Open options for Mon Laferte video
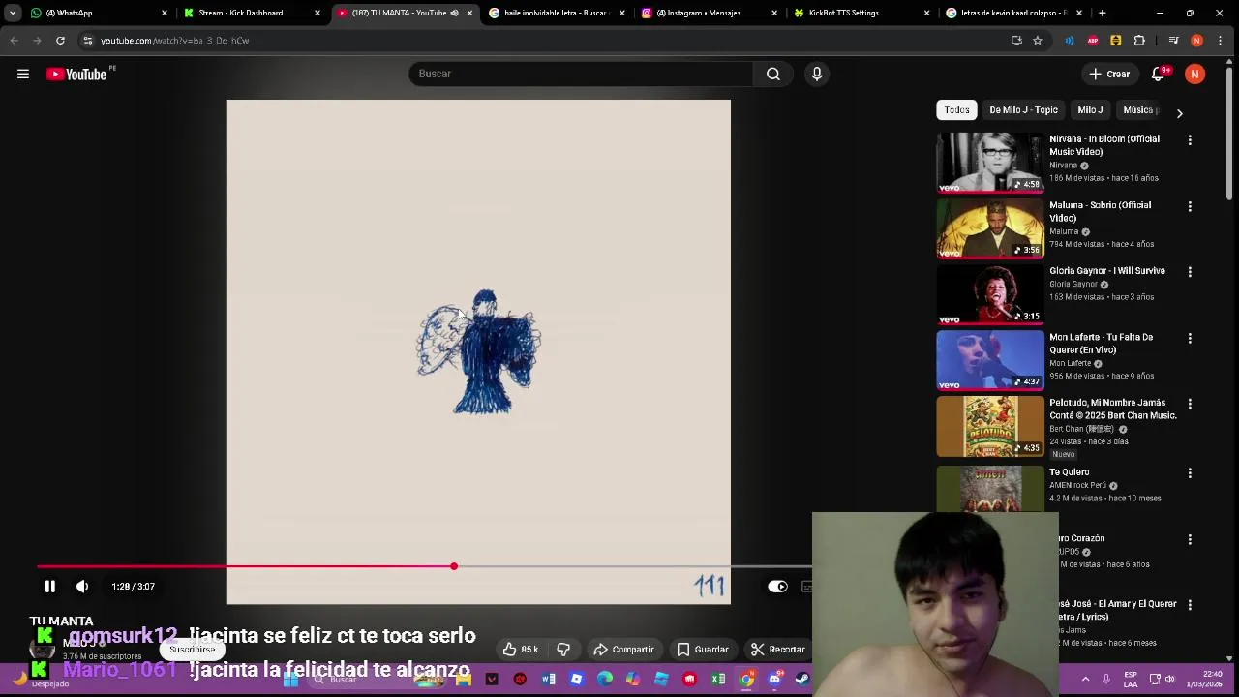Viewport: 1239px width, 697px height. [1190, 338]
